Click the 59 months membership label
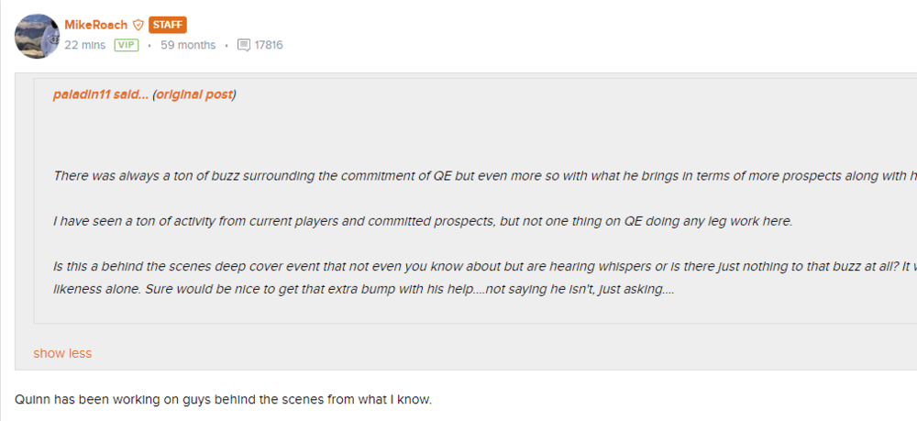 tap(188, 45)
